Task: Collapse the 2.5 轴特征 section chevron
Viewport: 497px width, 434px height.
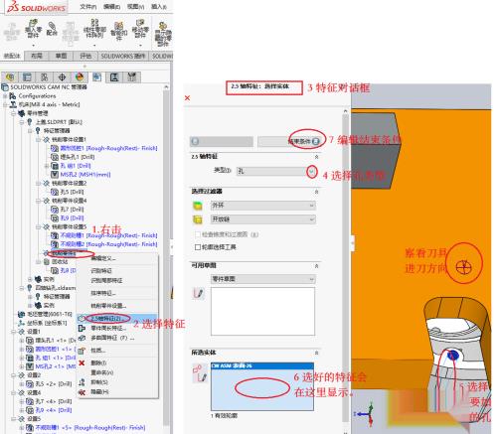Action: pos(316,157)
